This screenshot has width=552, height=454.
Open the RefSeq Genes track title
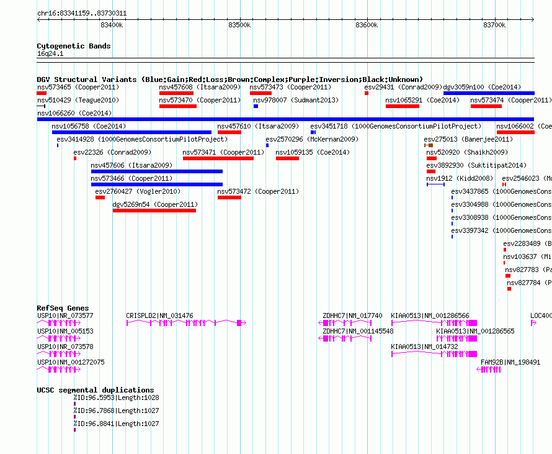63,308
